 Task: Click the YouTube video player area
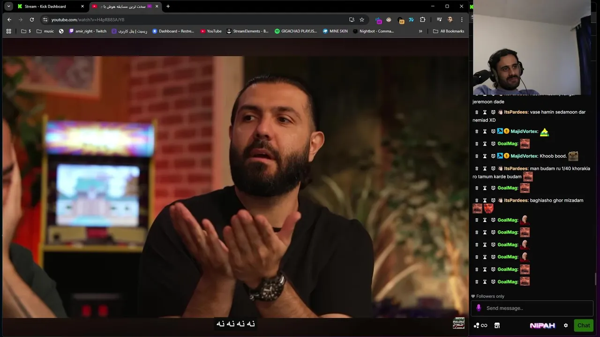tap(234, 187)
